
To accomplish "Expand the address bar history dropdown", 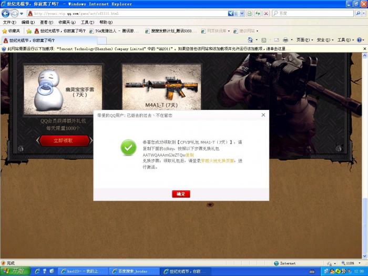I will [242, 14].
